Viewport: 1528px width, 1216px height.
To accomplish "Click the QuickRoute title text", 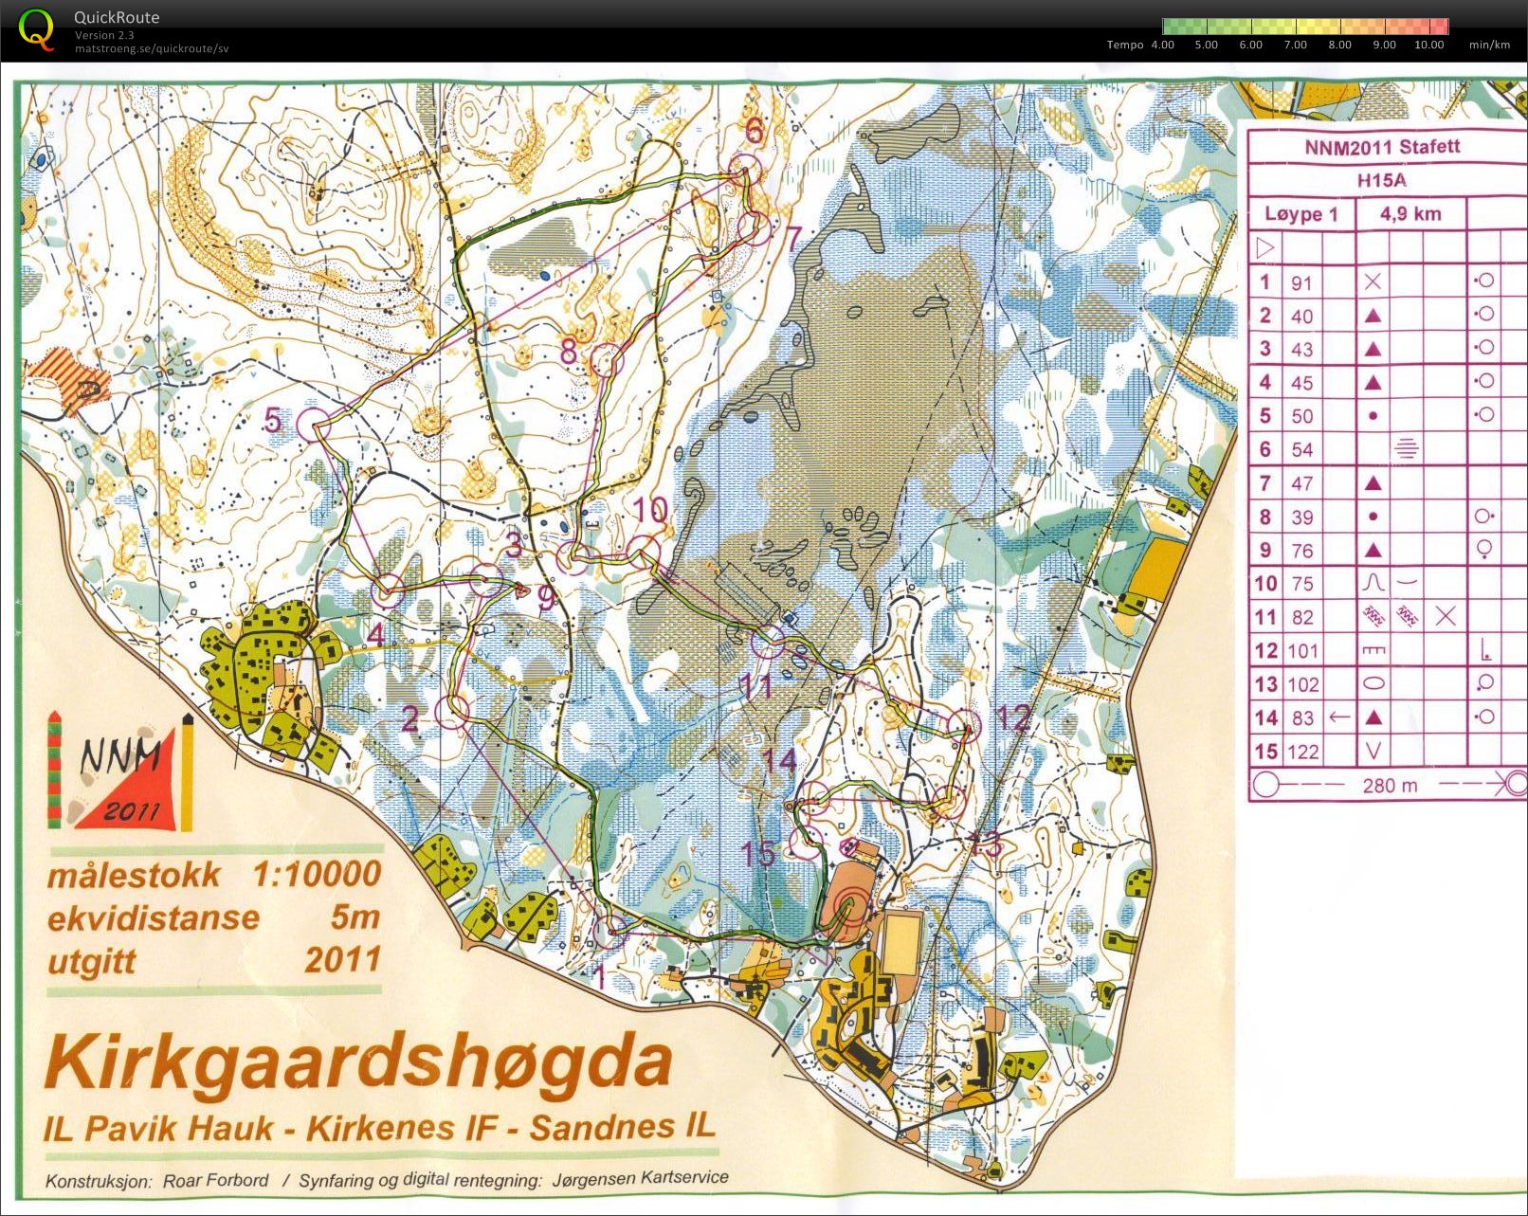I will [x=117, y=17].
